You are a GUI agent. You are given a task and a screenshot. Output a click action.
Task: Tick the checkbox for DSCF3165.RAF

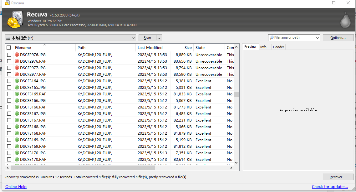coord(9,94)
